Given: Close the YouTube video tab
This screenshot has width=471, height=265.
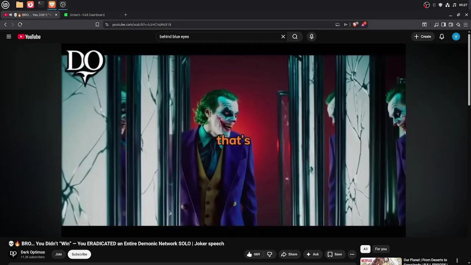Looking at the screenshot, I should (56, 15).
